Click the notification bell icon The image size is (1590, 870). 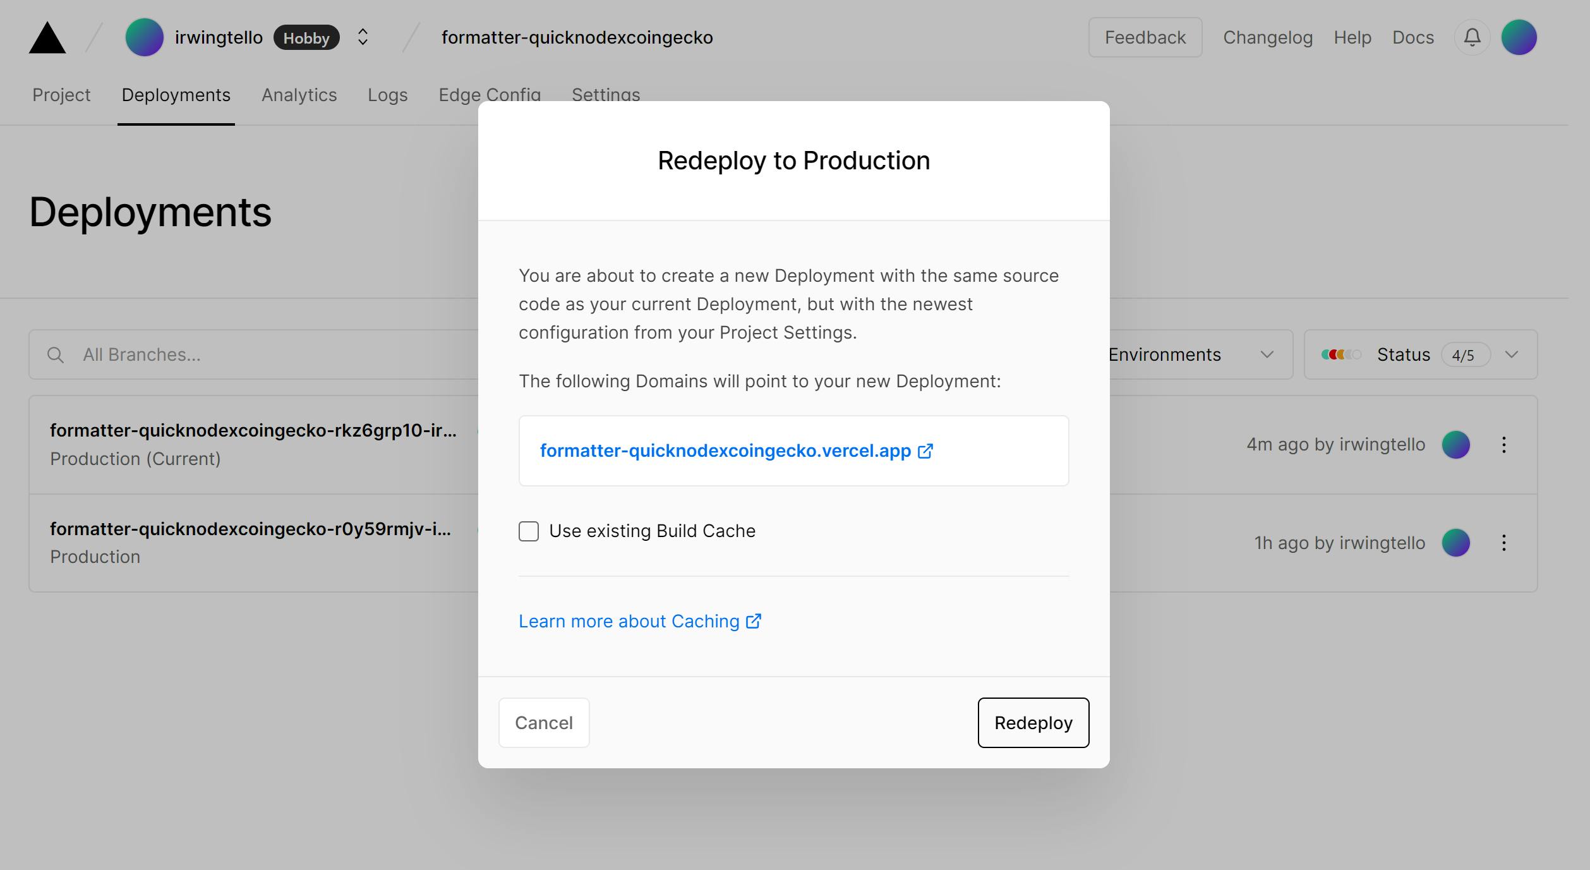1473,37
